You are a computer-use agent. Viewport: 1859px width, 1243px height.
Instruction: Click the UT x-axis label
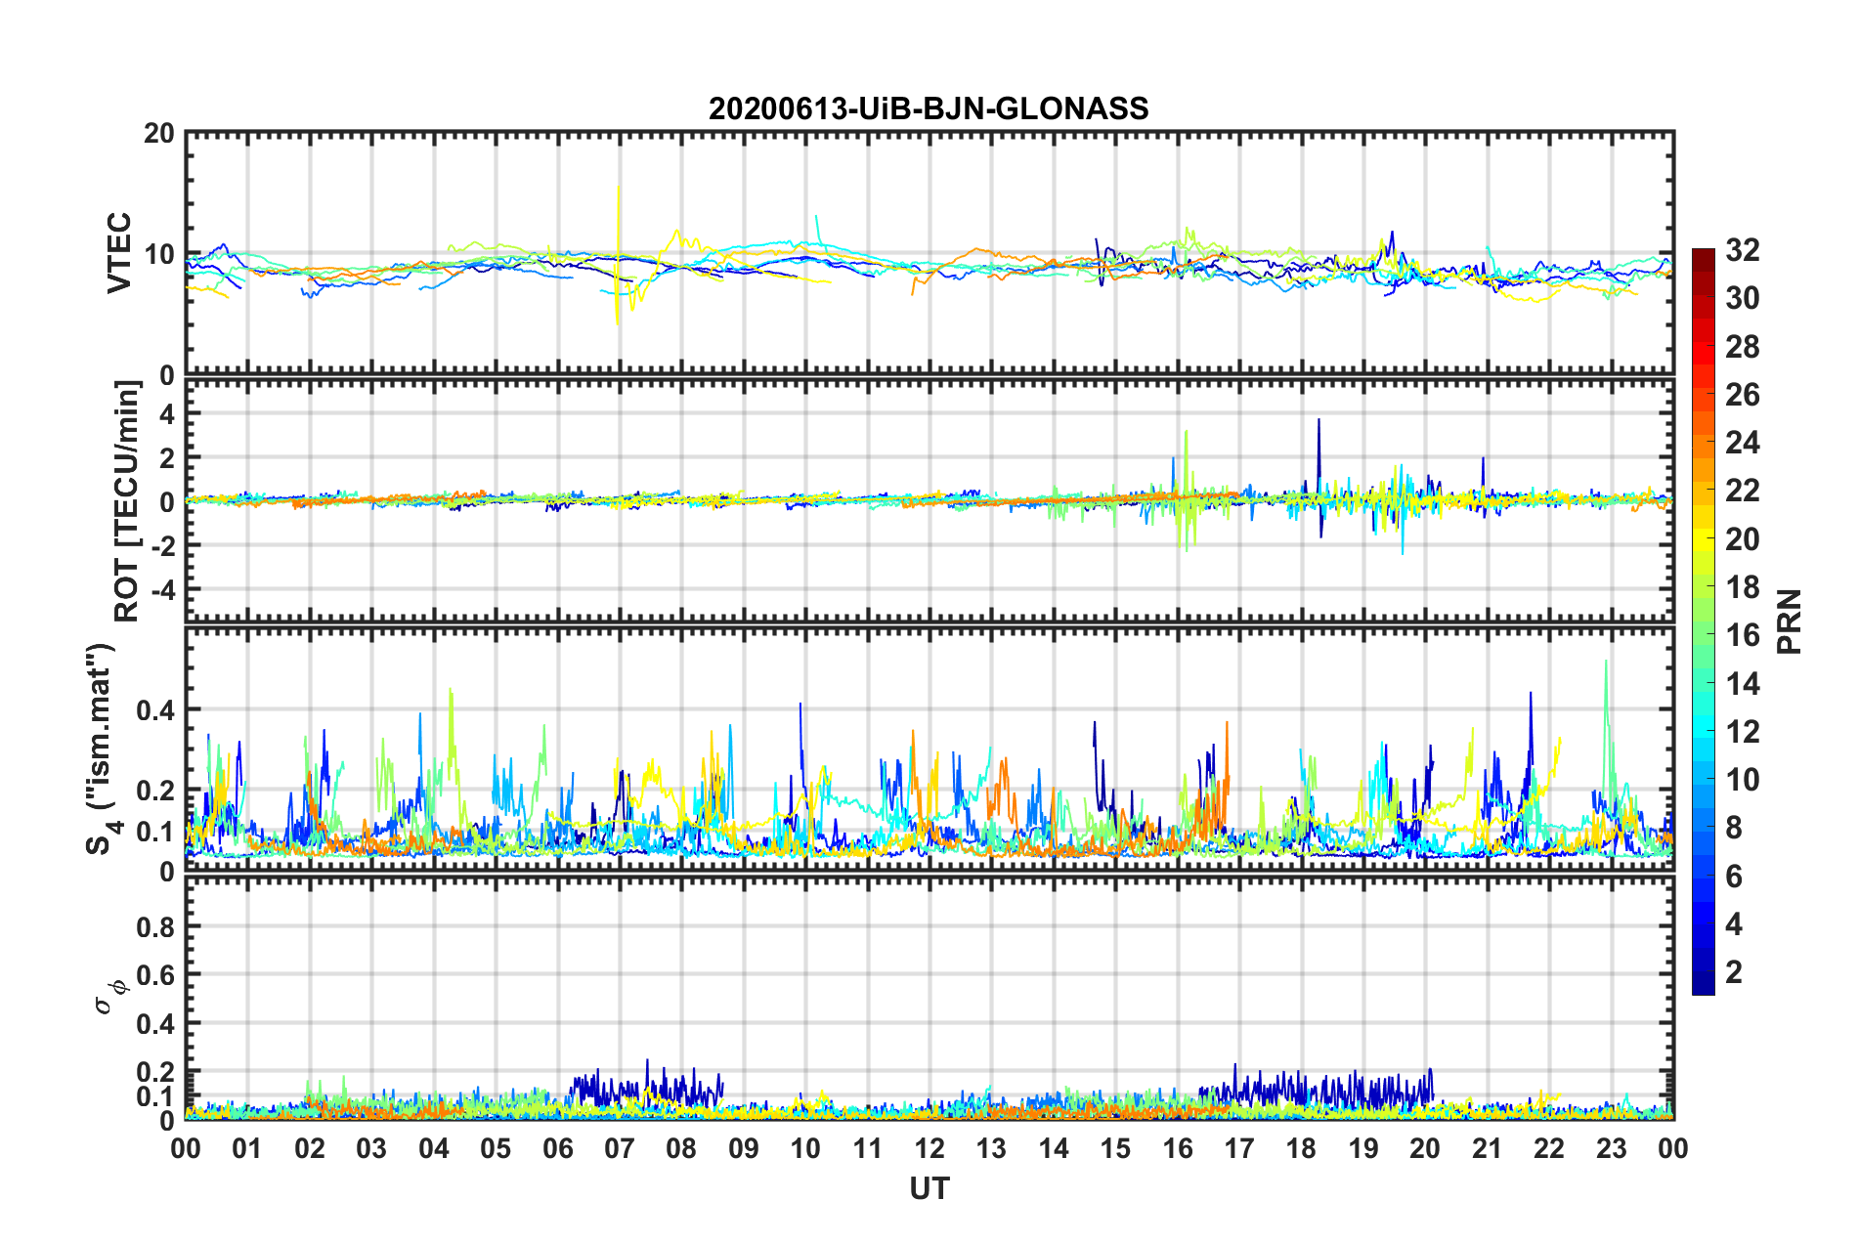929,1187
